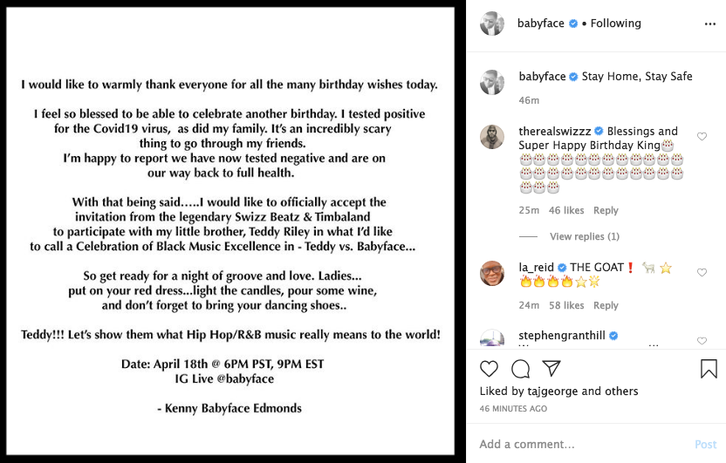
Task: Share post via paper plane icon
Action: (x=551, y=368)
